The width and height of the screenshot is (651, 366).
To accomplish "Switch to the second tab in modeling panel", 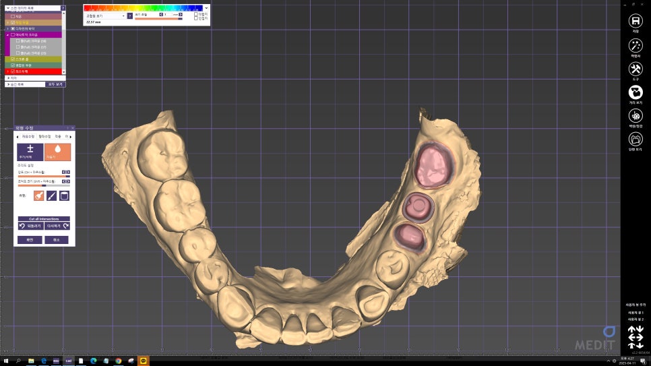I will pyautogui.click(x=44, y=136).
